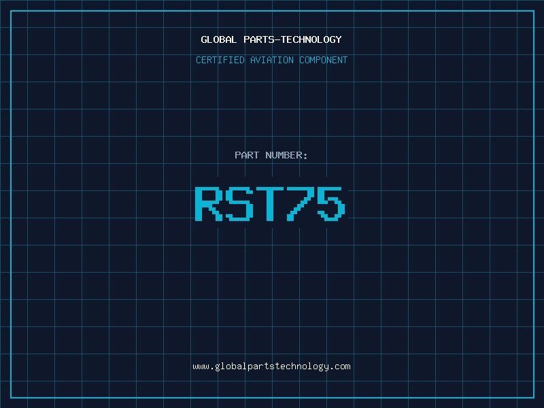The image size is (544, 408).
Task: Select the RST75 part number
Action: tap(270, 203)
